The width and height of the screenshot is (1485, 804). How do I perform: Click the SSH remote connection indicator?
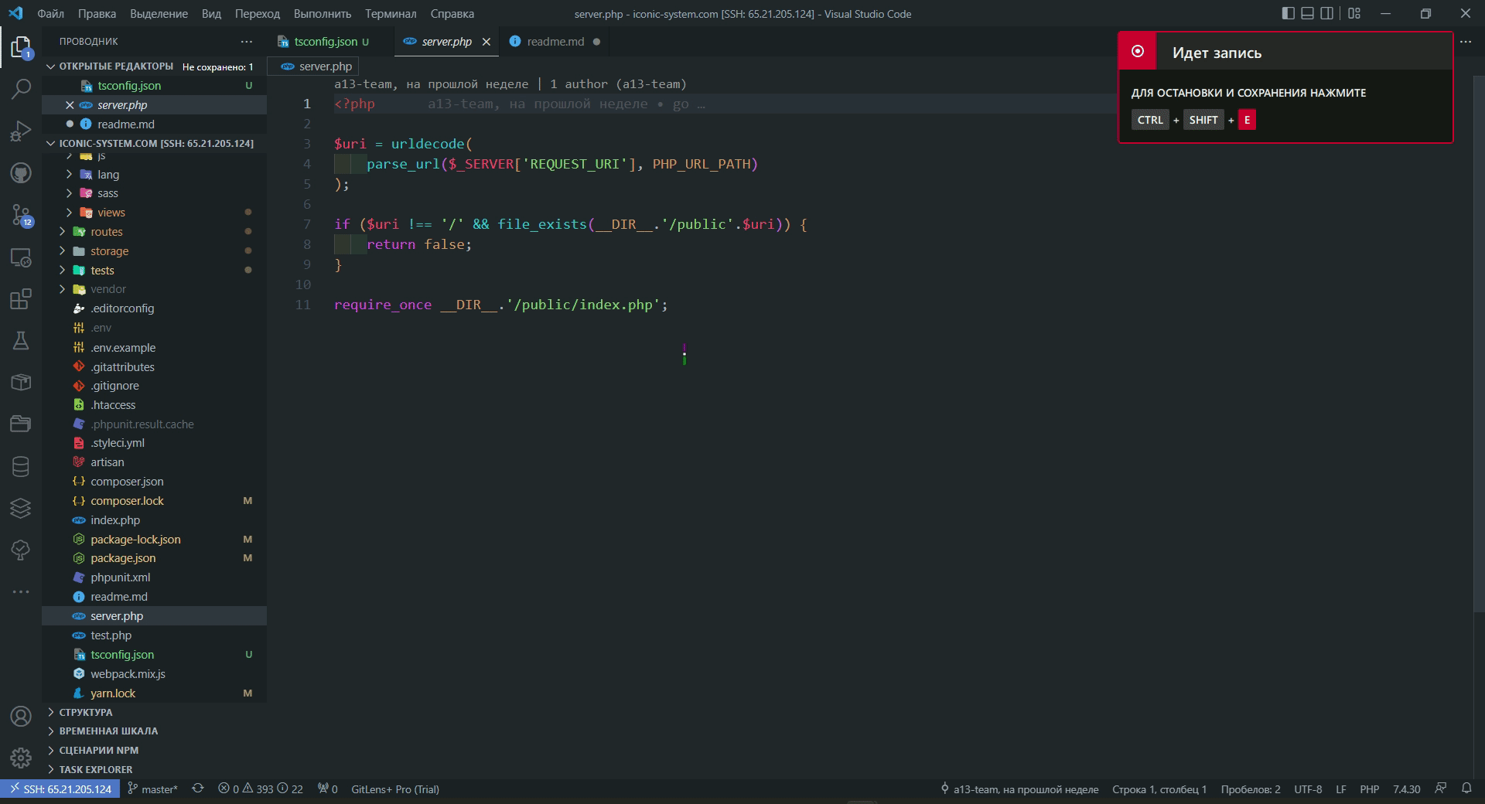(x=60, y=789)
